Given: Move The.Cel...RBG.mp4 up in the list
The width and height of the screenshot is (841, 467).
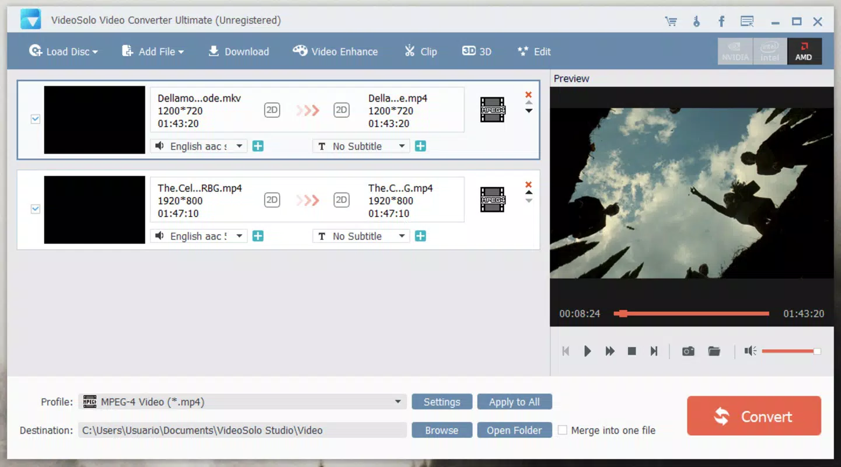Looking at the screenshot, I should 529,193.
